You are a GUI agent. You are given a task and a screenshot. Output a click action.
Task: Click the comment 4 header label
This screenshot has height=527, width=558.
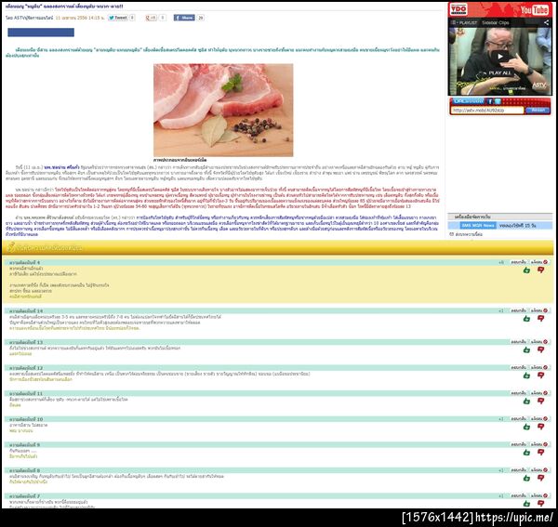click(x=24, y=262)
